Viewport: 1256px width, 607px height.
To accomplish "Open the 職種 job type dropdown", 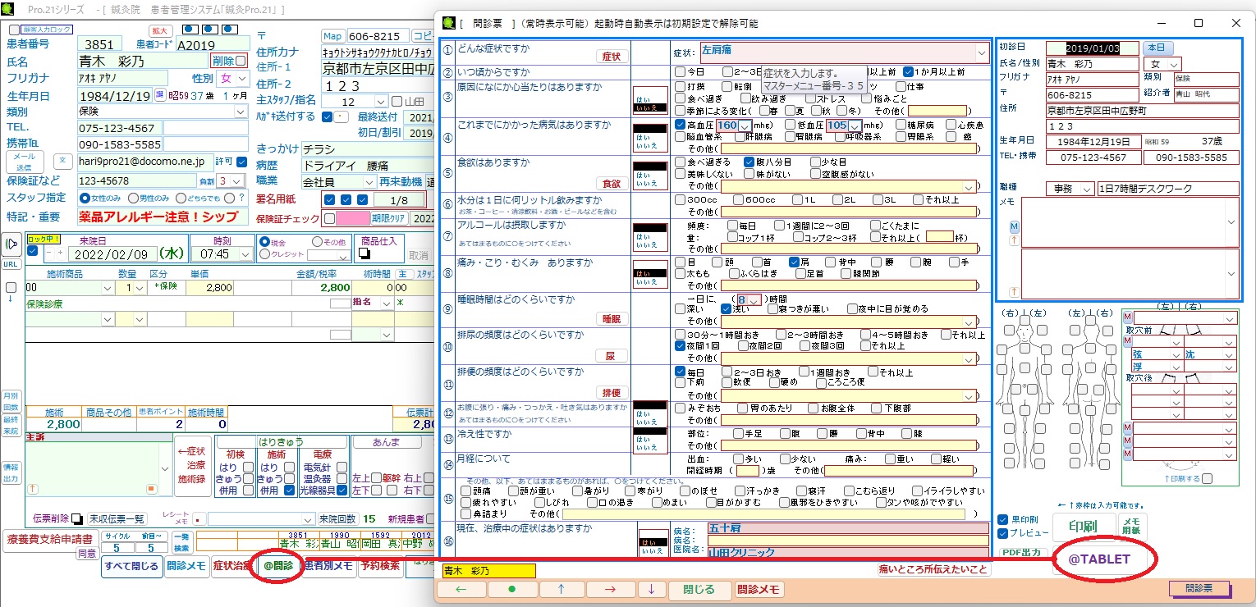I will coord(1087,189).
